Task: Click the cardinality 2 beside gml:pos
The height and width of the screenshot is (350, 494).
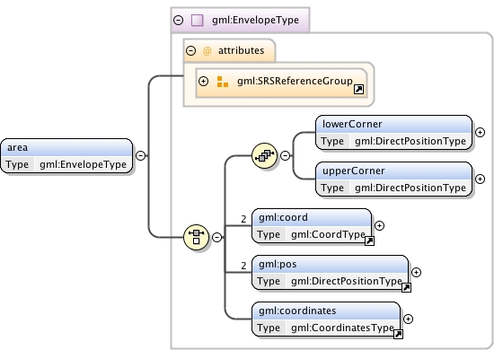Action: click(243, 266)
